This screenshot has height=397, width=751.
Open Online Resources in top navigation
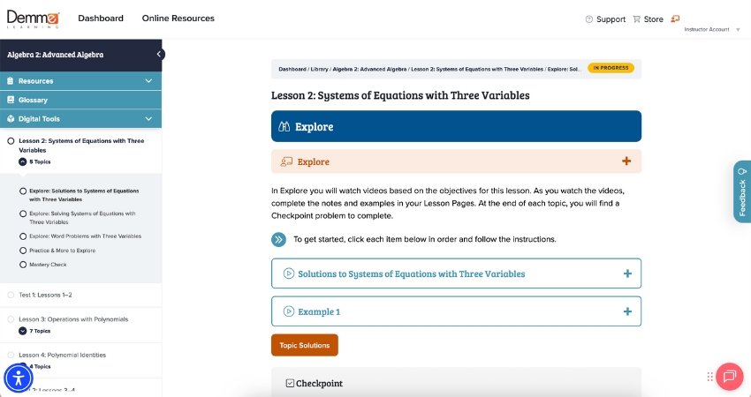tap(178, 19)
